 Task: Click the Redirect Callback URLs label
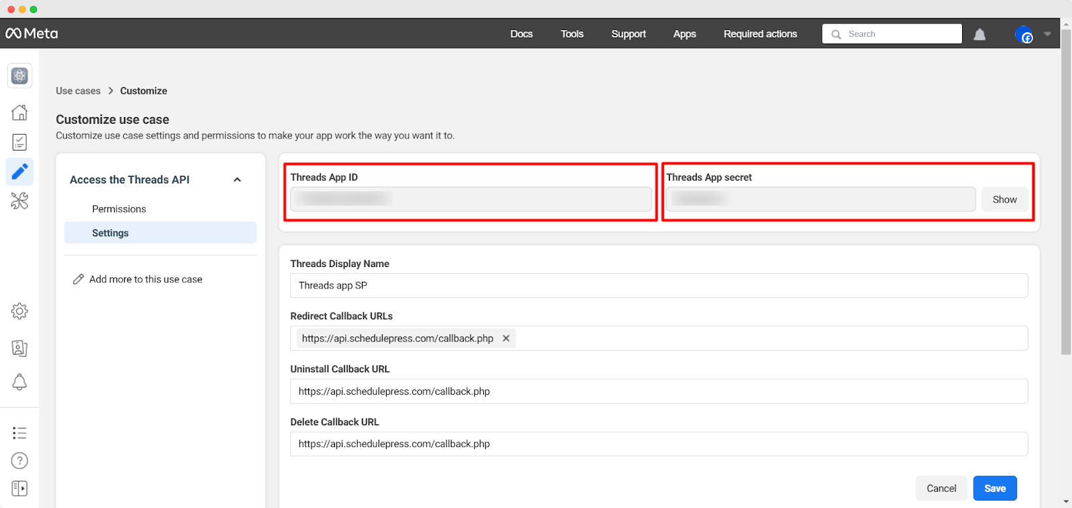[342, 316]
